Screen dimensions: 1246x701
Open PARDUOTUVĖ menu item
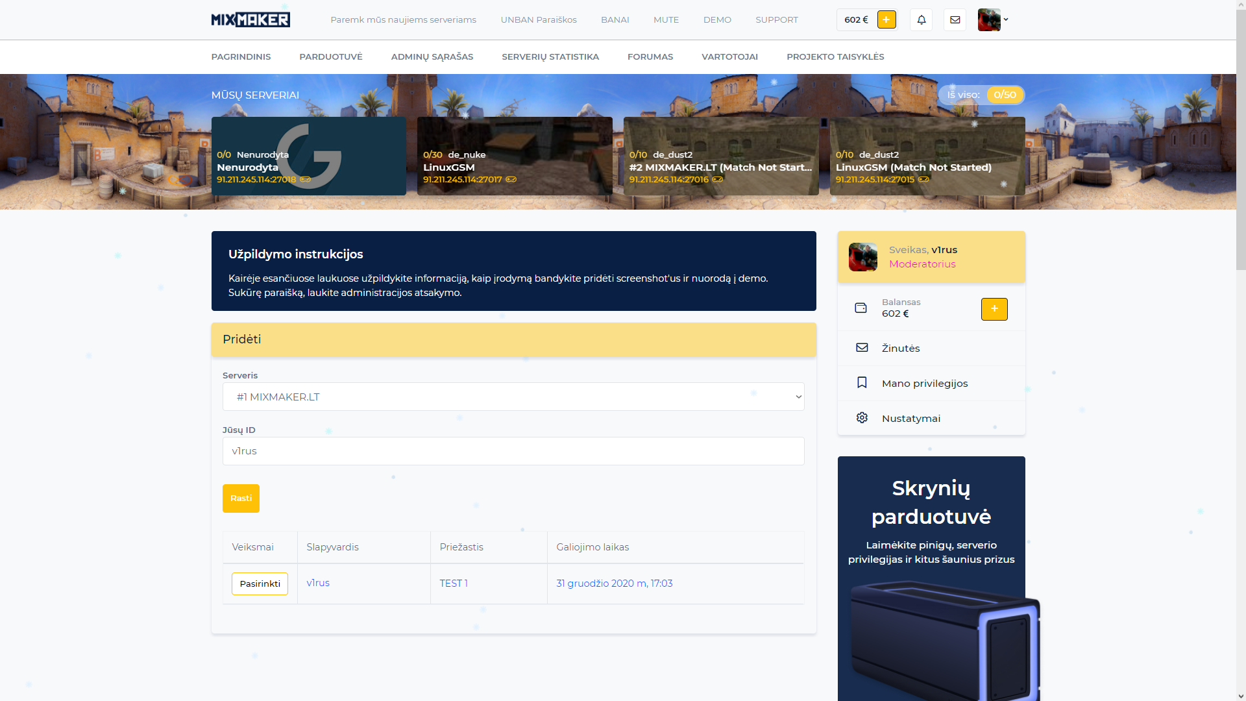pyautogui.click(x=331, y=56)
